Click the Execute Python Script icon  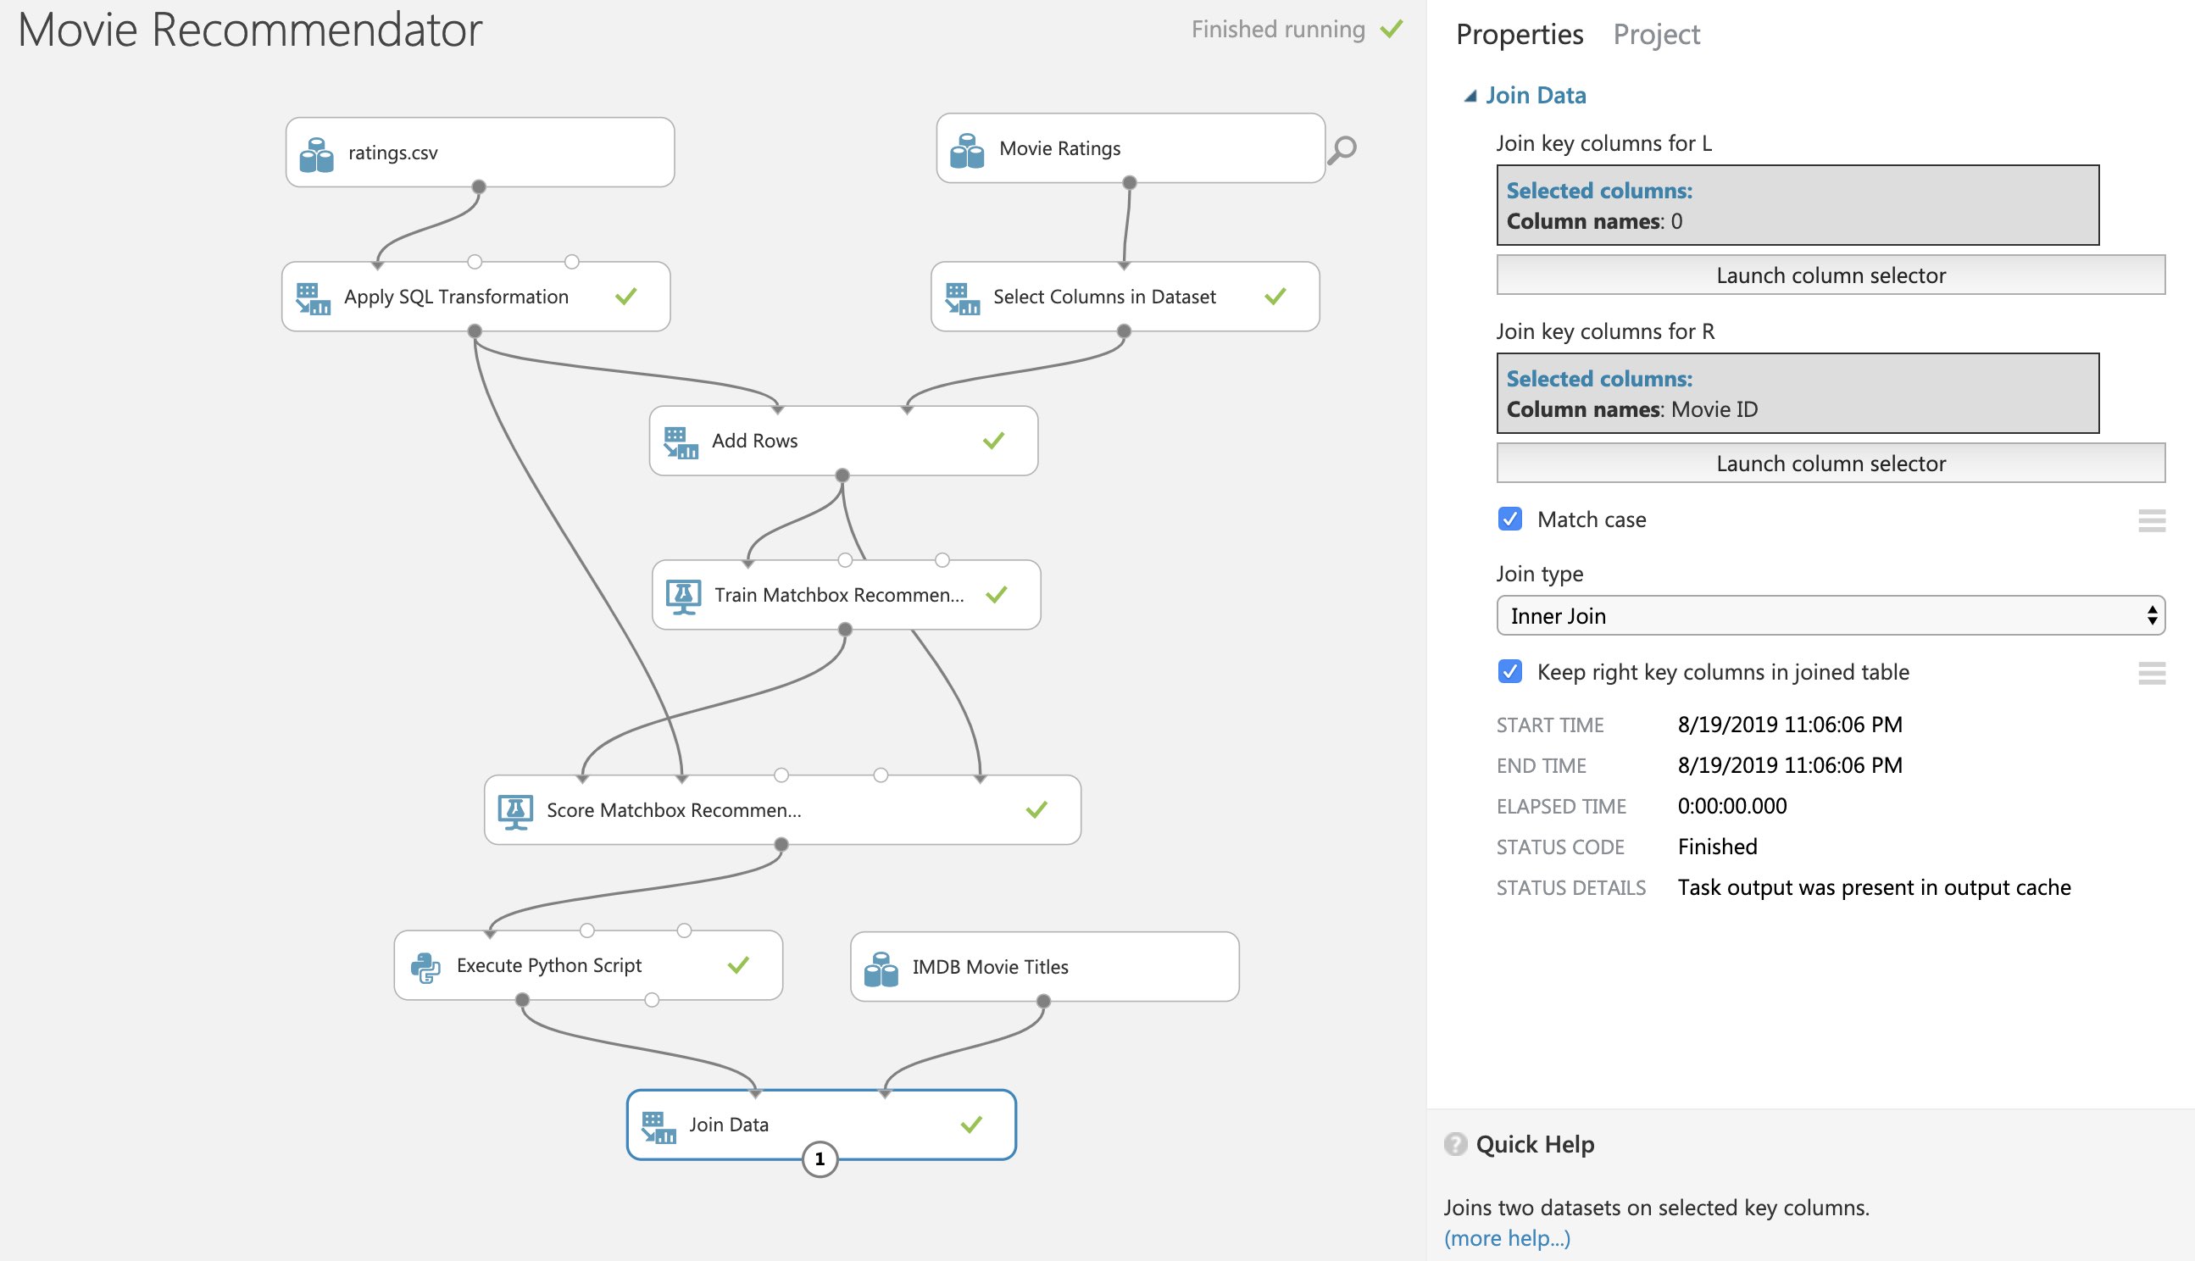coord(425,967)
